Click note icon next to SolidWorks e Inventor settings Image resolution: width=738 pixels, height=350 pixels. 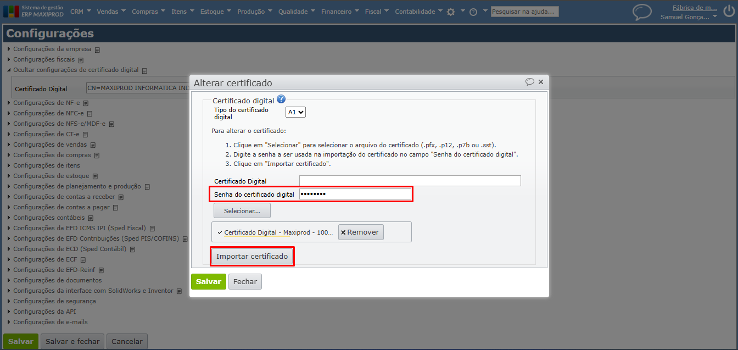(179, 291)
